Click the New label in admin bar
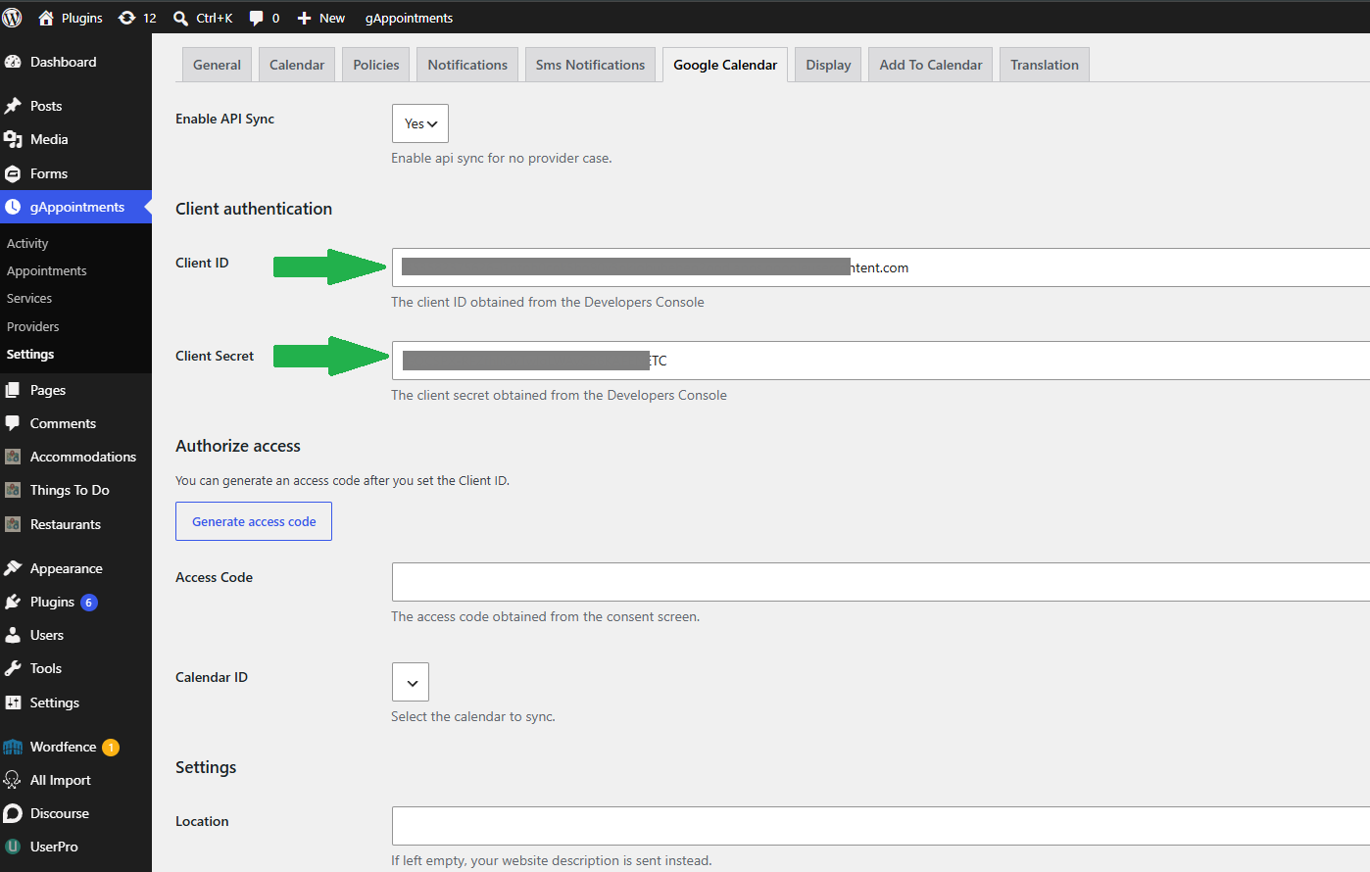 (332, 18)
